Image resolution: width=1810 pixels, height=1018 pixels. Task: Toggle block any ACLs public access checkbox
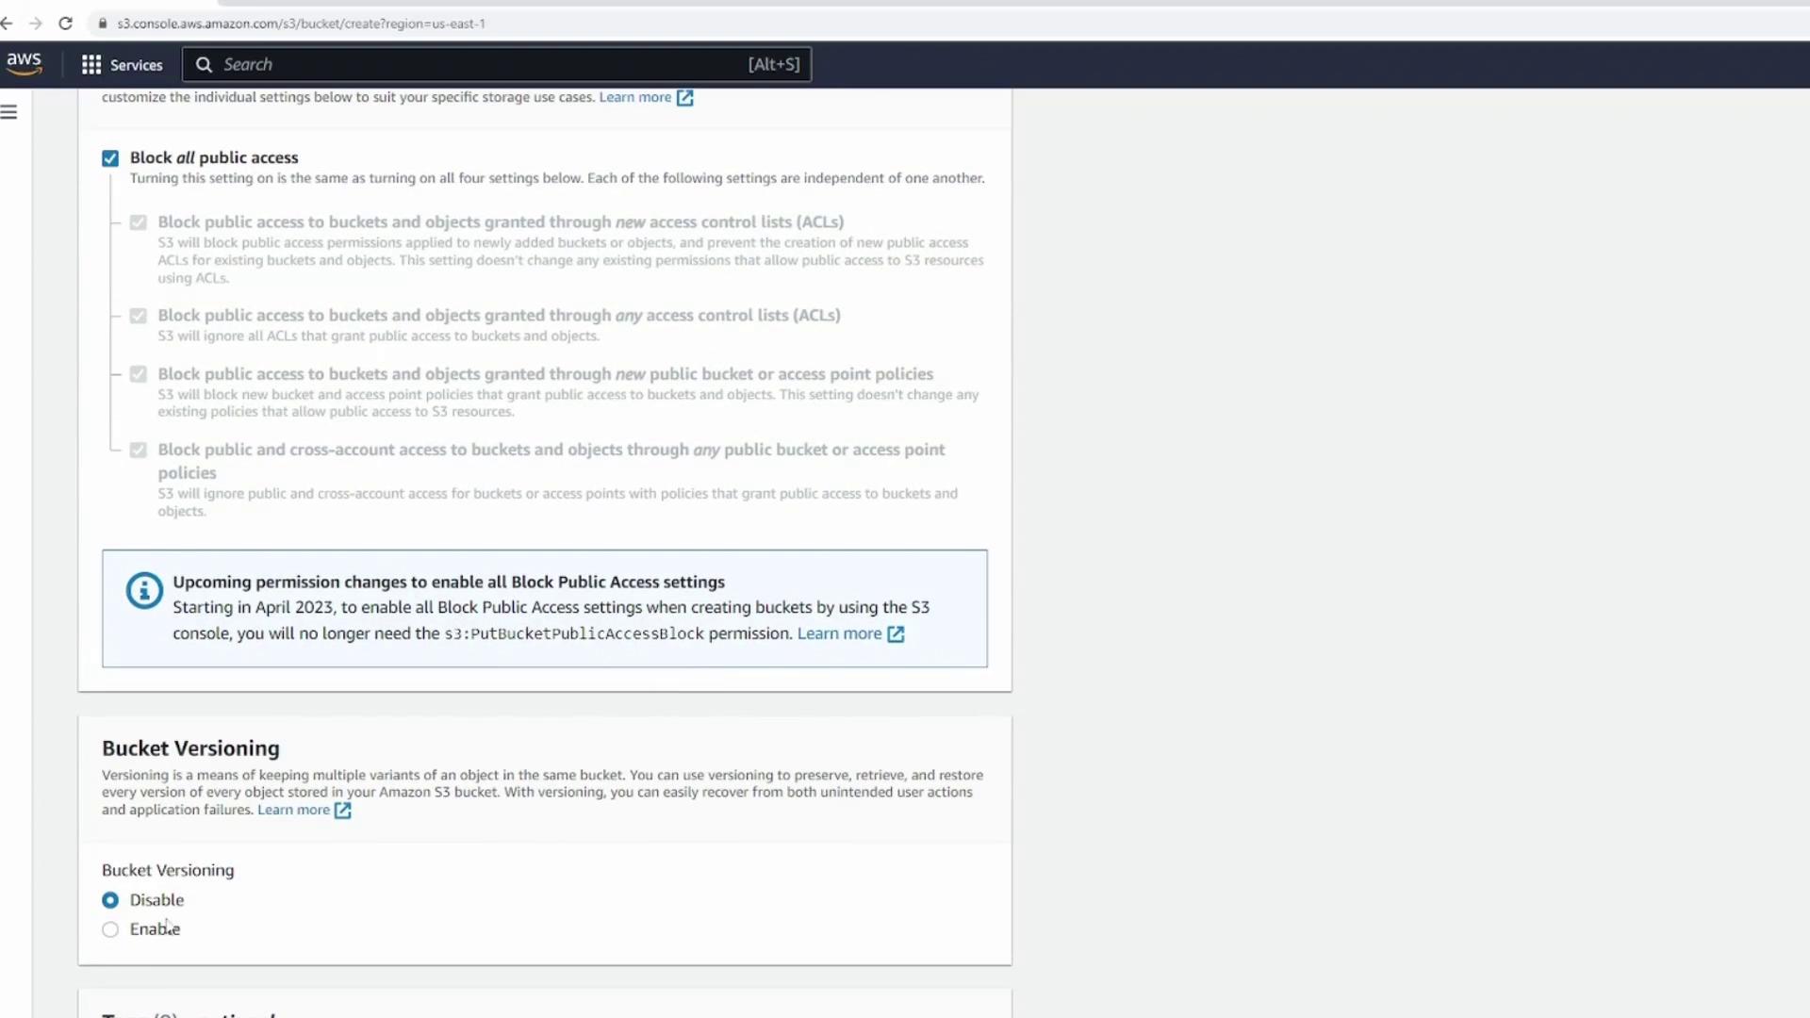139,316
